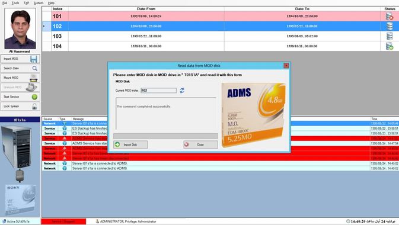
Task: Click the padlock icon on Lock System
Action: (34, 106)
